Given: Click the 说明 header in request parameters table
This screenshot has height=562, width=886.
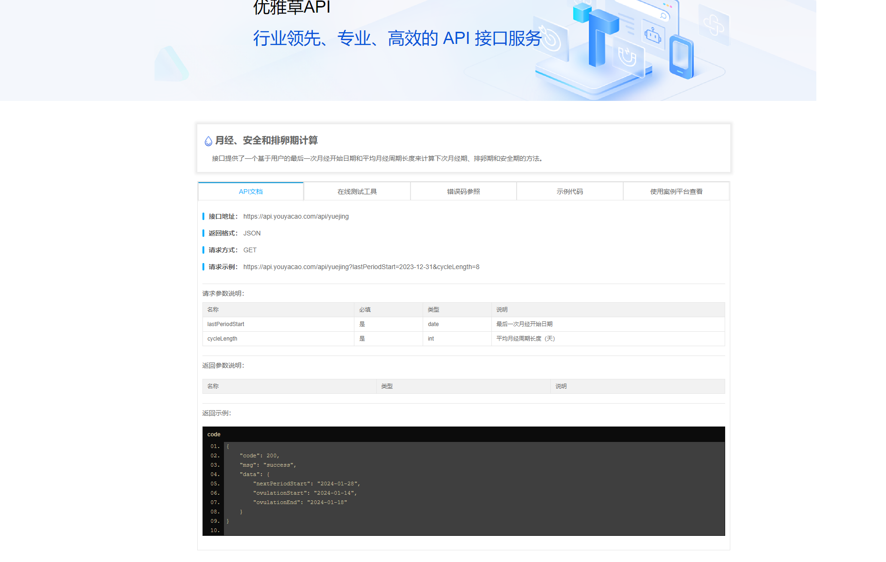Looking at the screenshot, I should (x=608, y=310).
